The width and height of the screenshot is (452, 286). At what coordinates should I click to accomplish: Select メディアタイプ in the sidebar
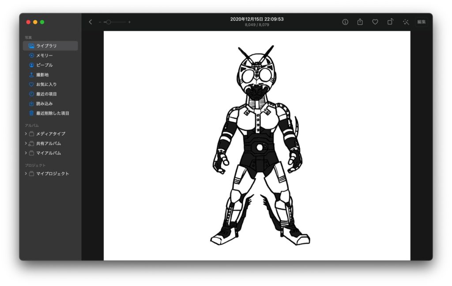51,134
